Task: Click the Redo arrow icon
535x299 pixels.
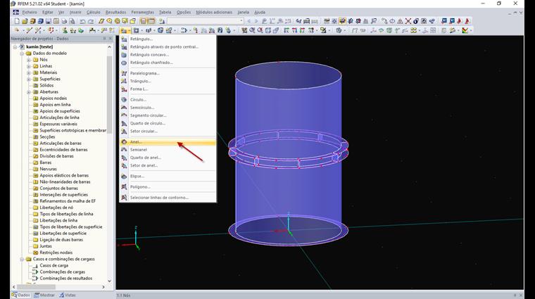Action: 90,21
